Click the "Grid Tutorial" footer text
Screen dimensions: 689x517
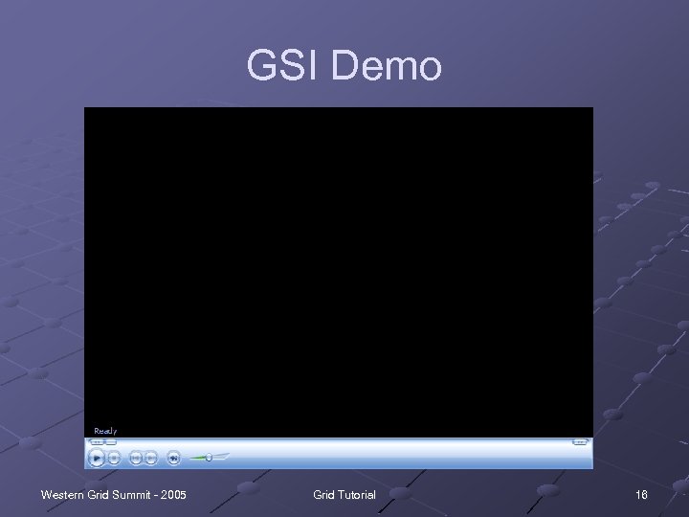344,495
